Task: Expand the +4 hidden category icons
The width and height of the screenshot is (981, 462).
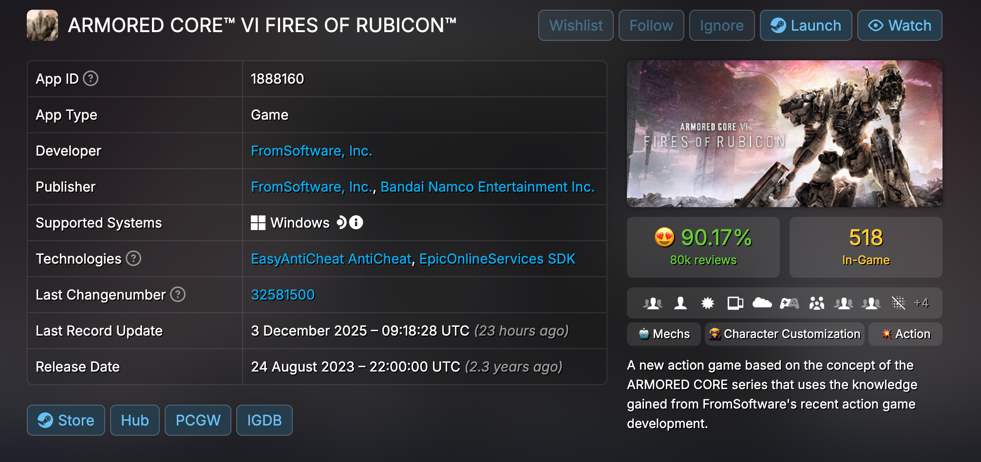Action: [922, 302]
